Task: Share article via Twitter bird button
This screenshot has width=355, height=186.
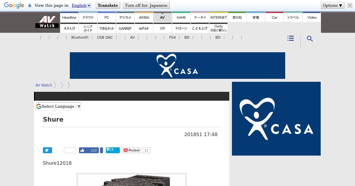Action: [47, 150]
